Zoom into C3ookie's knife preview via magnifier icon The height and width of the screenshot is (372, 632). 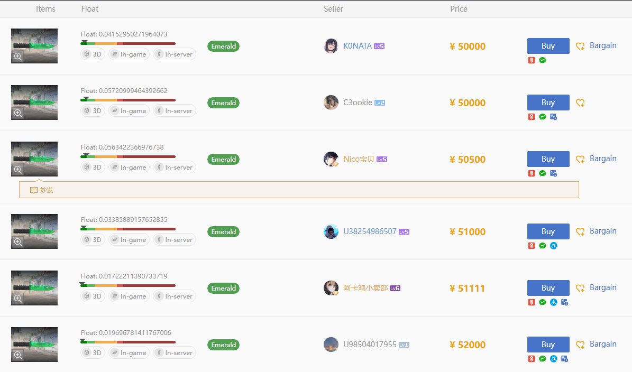tap(18, 113)
